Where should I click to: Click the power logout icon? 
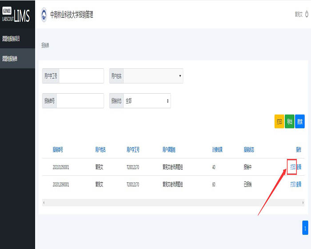point(307,14)
